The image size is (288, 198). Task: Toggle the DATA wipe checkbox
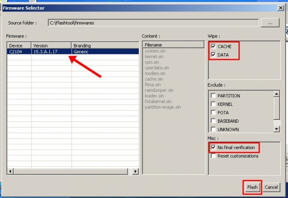coord(213,55)
